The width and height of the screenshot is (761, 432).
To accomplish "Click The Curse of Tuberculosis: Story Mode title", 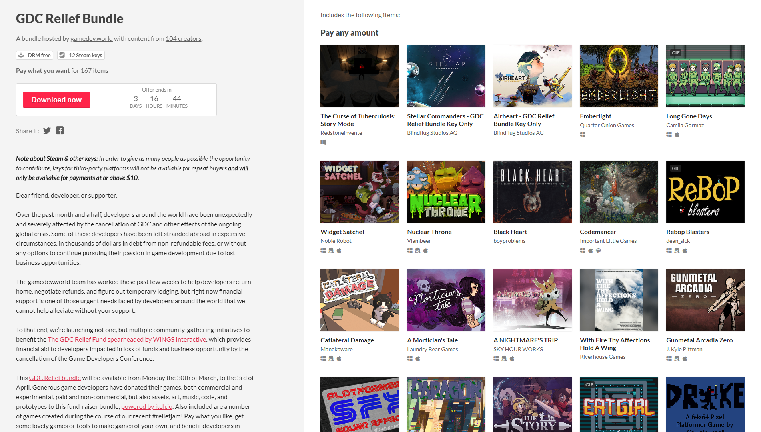I will (358, 120).
